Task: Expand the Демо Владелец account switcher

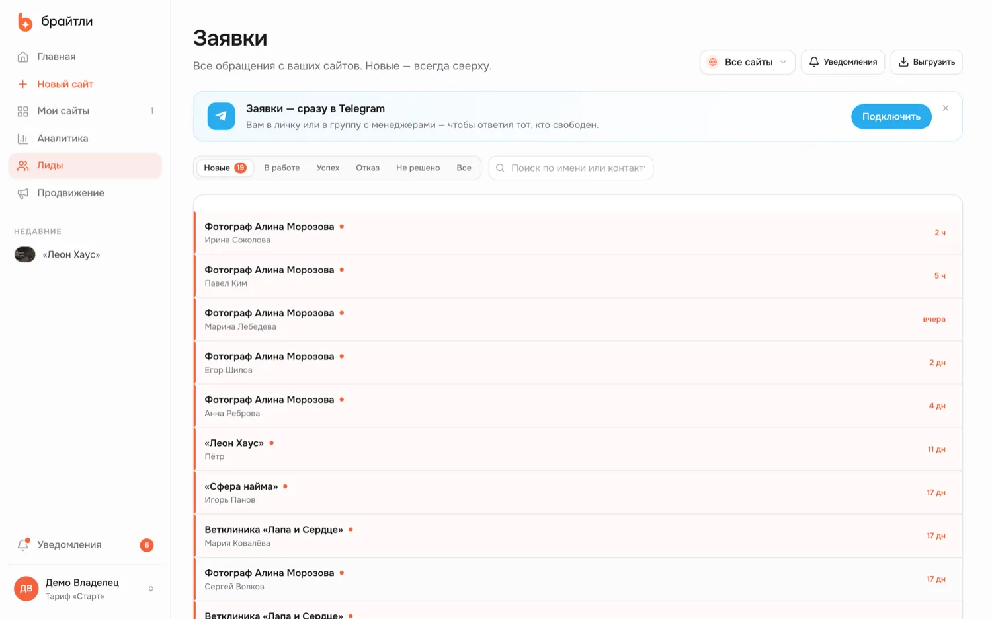Action: 85,589
